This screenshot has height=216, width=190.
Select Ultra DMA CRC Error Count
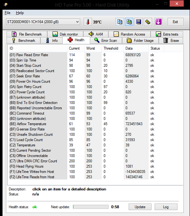[x=86, y=161]
